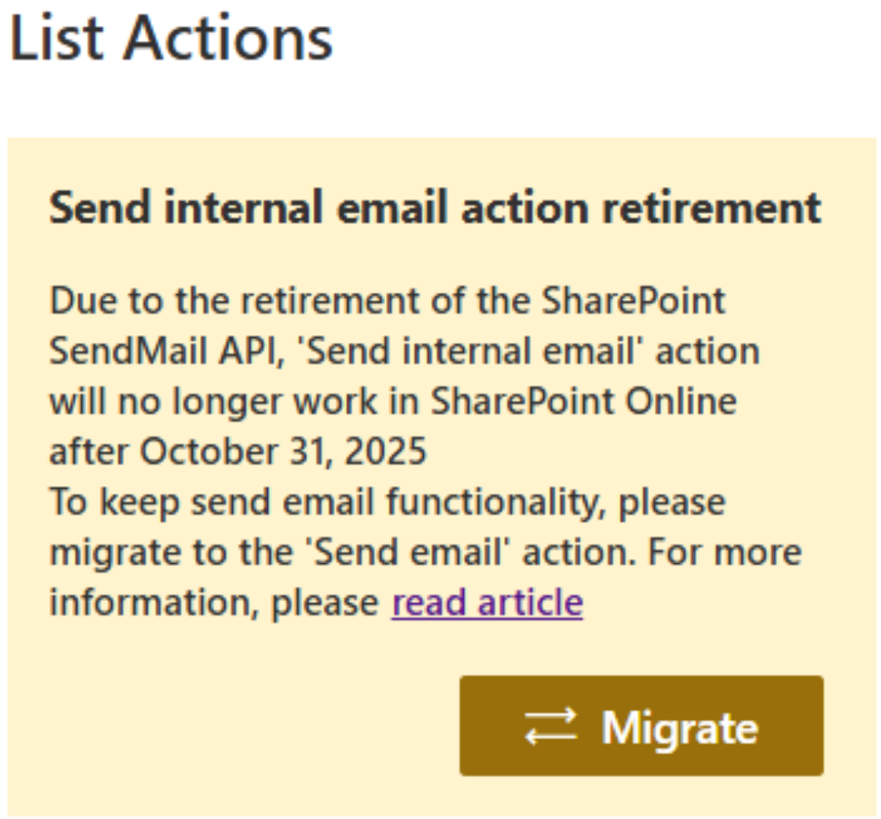
Task: Click empty yellow area left of Migrate
Action: pyautogui.click(x=242, y=726)
